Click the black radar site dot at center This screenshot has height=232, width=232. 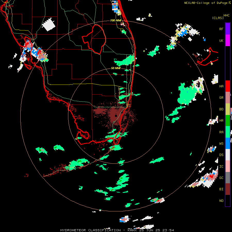tap(116, 116)
